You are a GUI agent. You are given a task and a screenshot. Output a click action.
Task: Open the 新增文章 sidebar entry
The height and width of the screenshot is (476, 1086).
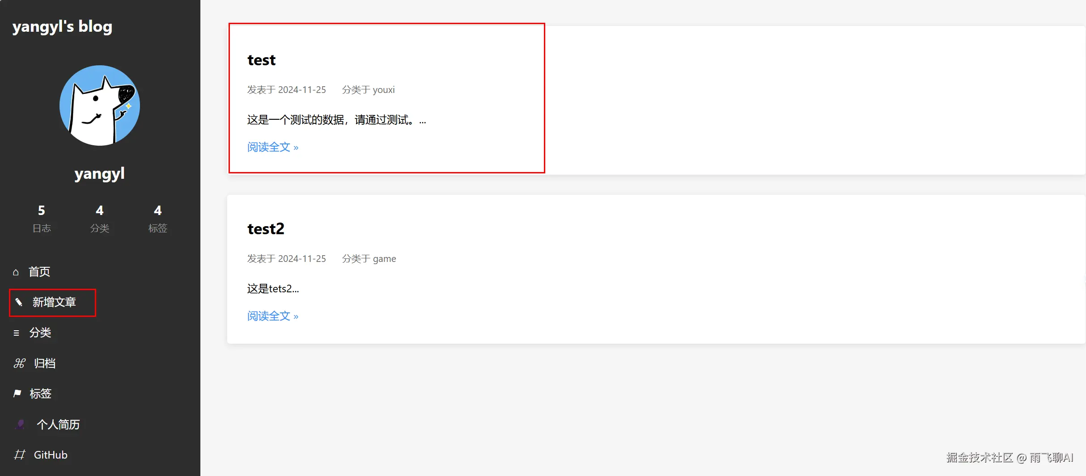pos(54,303)
